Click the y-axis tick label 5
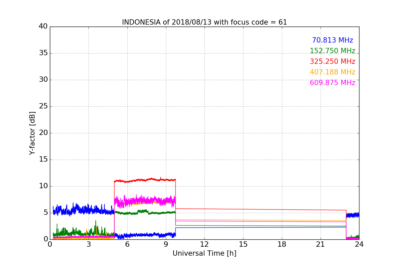 [45, 212]
